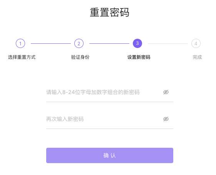216x175 pixels.
Task: Click the 确认 button
Action: click(x=110, y=155)
